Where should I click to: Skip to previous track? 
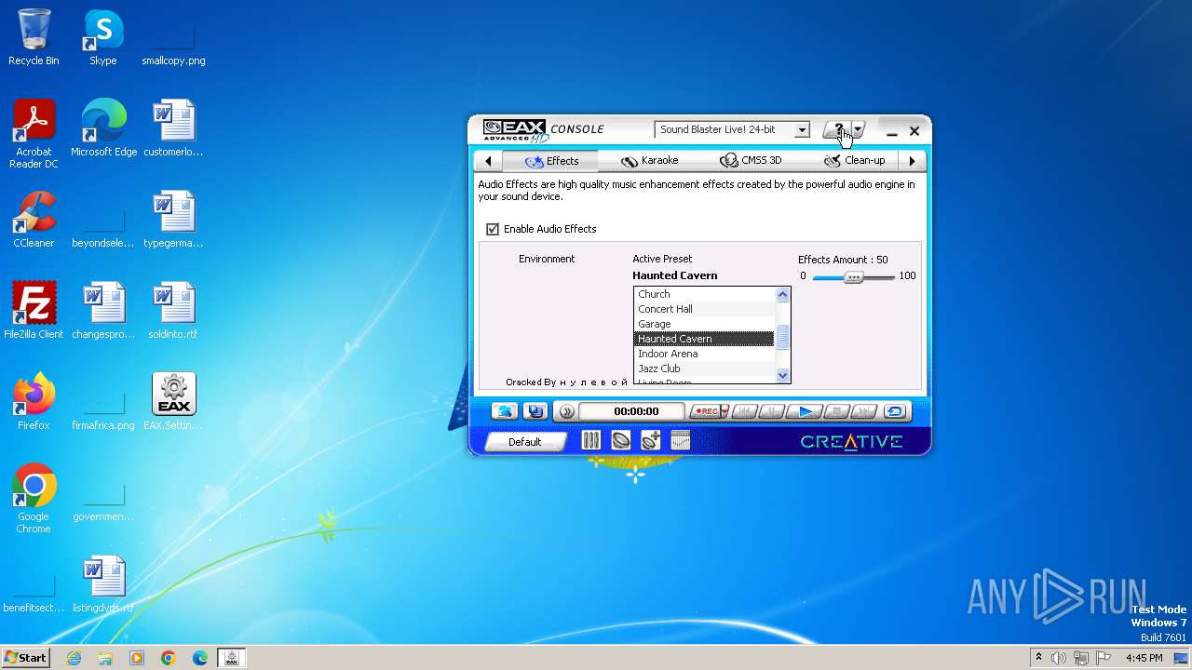pos(744,411)
